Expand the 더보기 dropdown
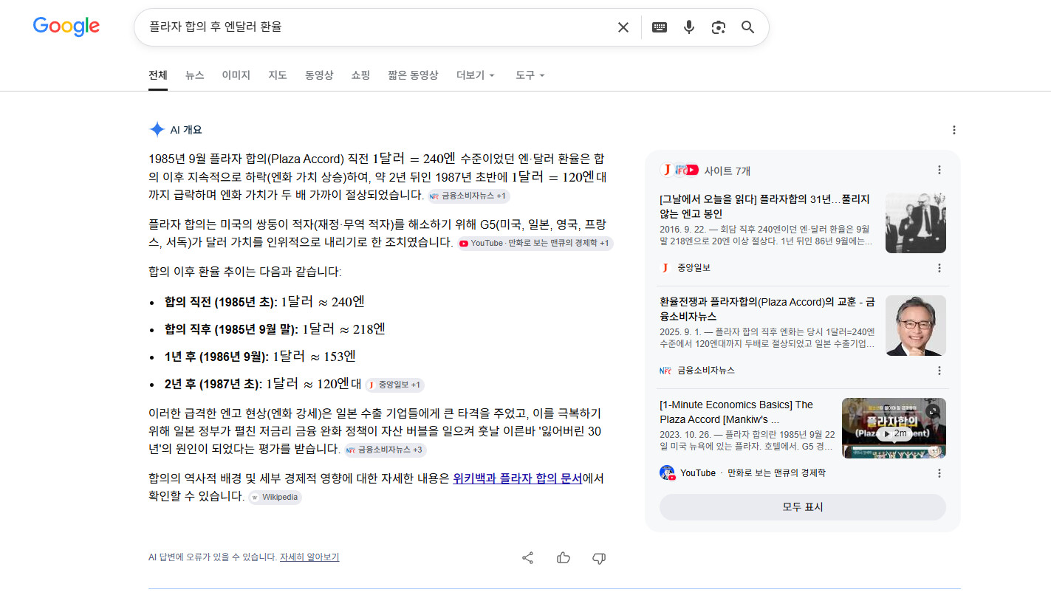Viewport: 1051px width, 612px height. click(x=476, y=75)
